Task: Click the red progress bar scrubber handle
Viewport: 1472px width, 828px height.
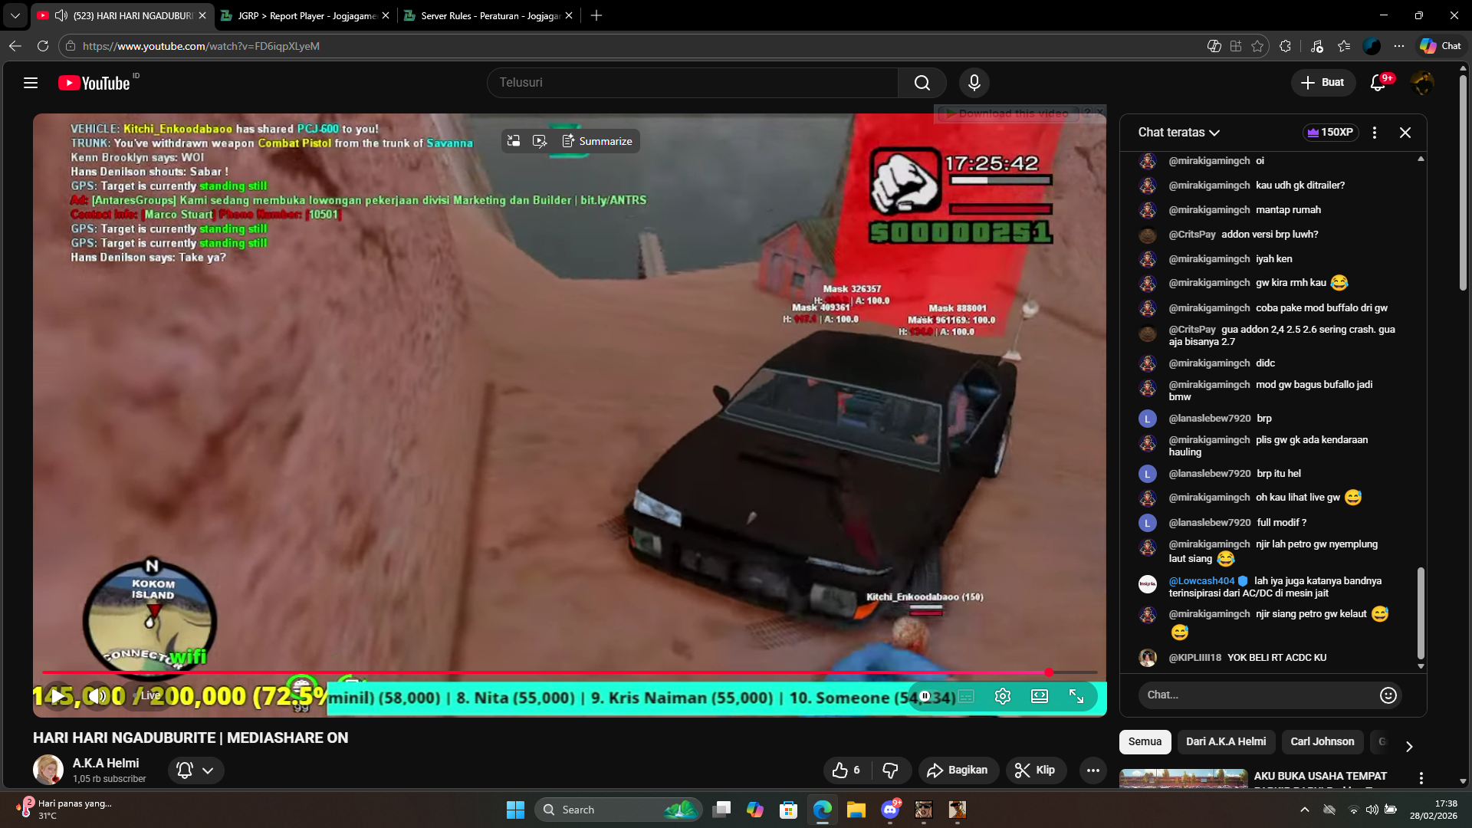Action: (x=1048, y=672)
